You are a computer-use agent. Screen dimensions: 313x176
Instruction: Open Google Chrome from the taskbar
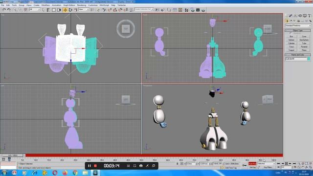click(x=75, y=173)
